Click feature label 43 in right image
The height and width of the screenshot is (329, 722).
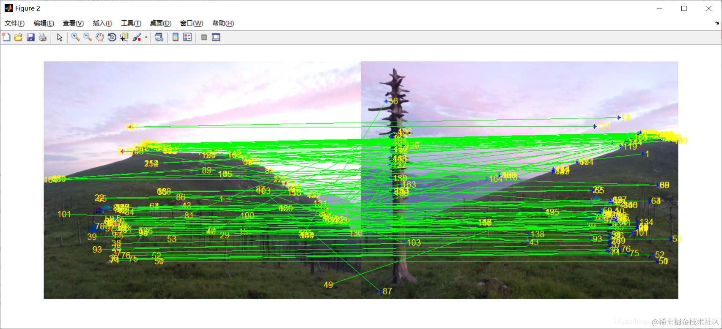(534, 242)
